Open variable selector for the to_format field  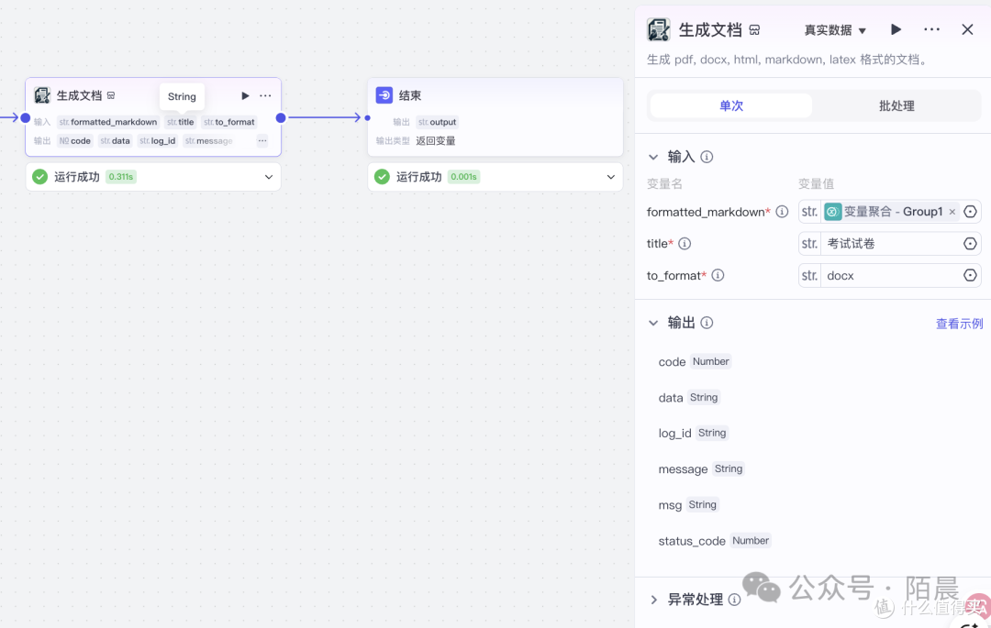[x=970, y=275]
